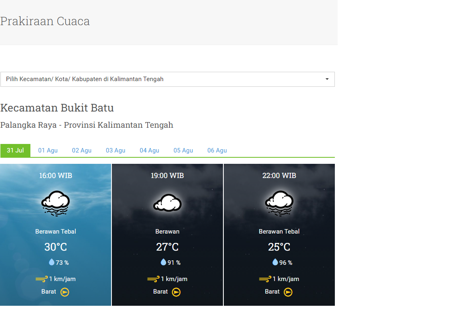Click the 73 % humidity value

[x=62, y=263]
